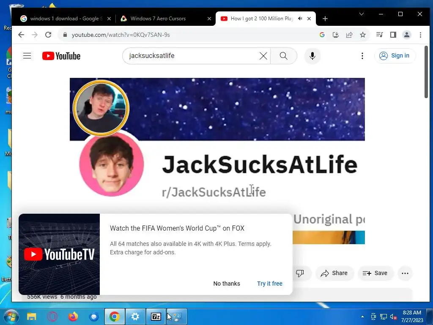Click the video at JackSucksAtLife title

point(259,165)
